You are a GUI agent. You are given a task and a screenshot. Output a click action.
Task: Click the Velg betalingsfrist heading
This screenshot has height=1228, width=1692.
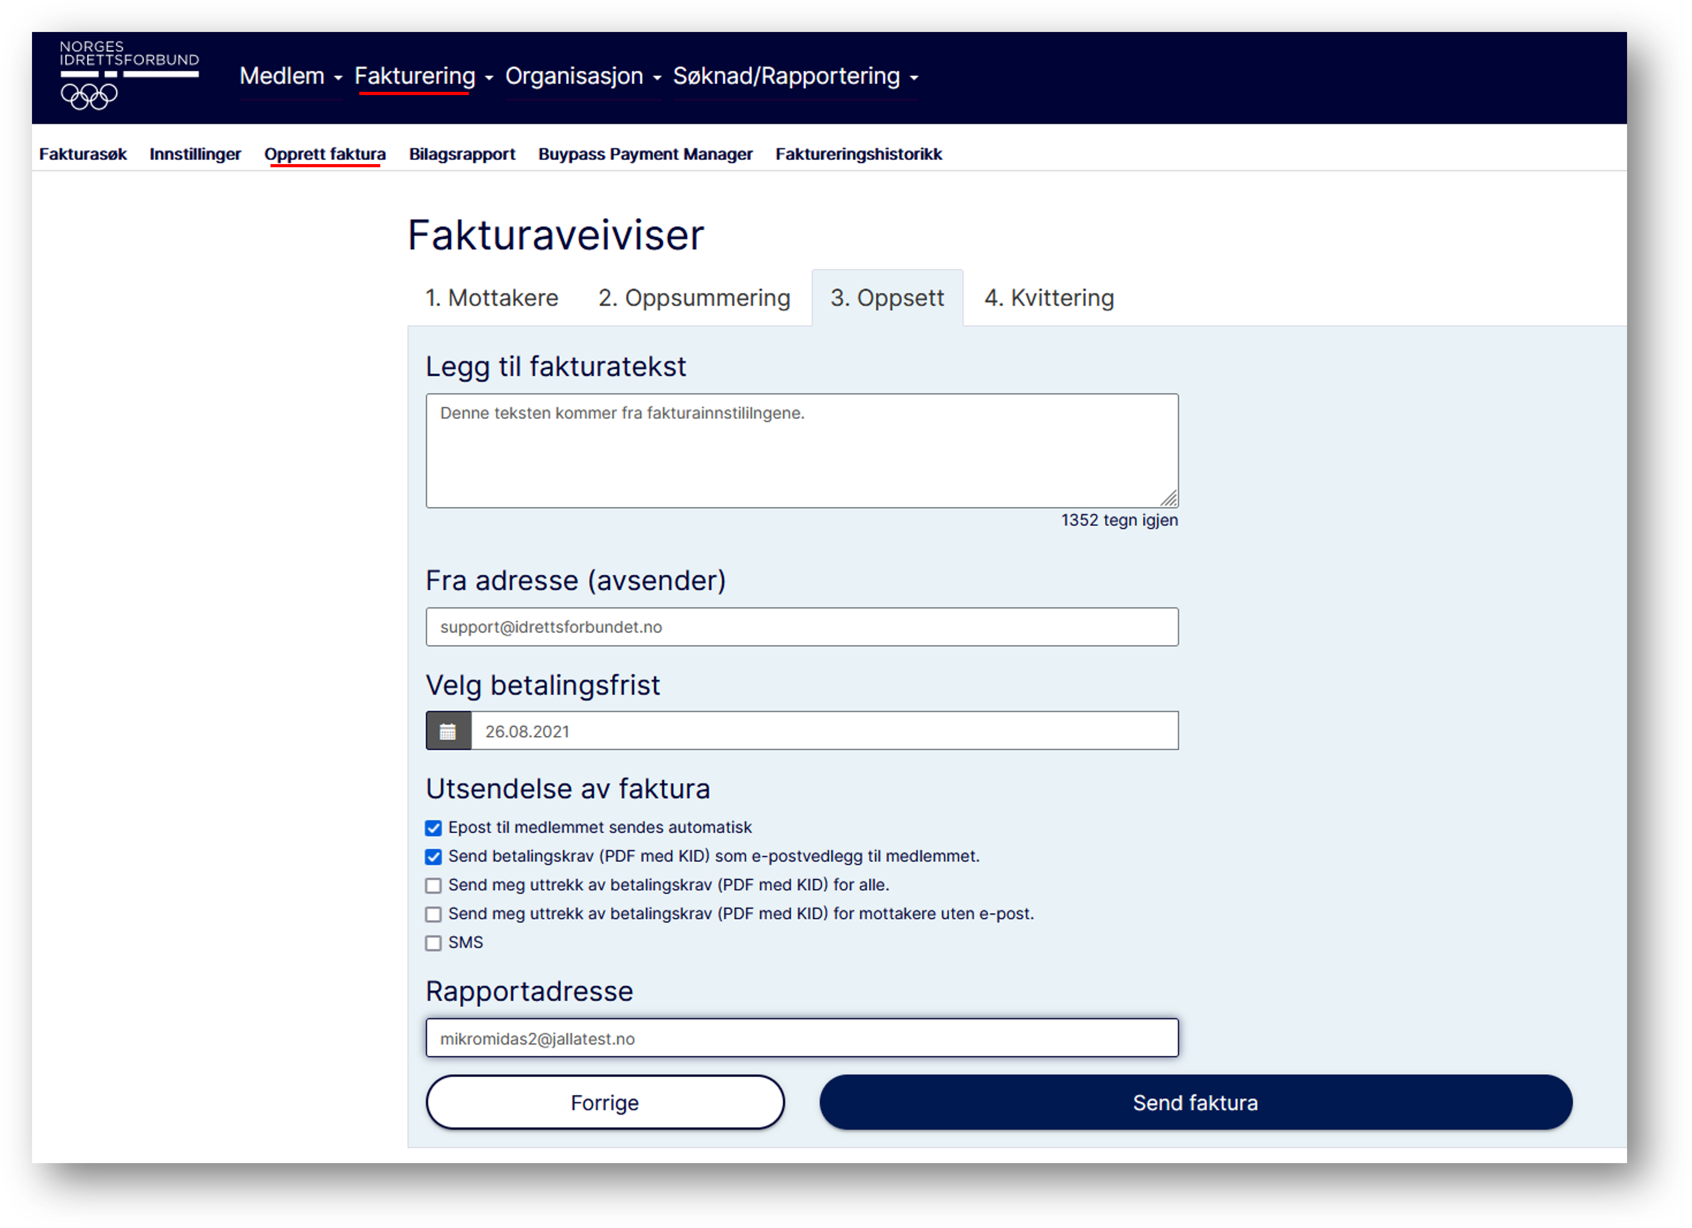pyautogui.click(x=543, y=686)
